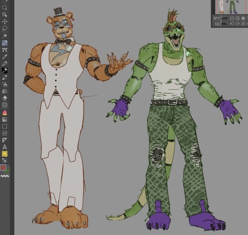Screen dimensions: 248x235
Task: Select the highlighted Pen tool
Action: pos(5,43)
